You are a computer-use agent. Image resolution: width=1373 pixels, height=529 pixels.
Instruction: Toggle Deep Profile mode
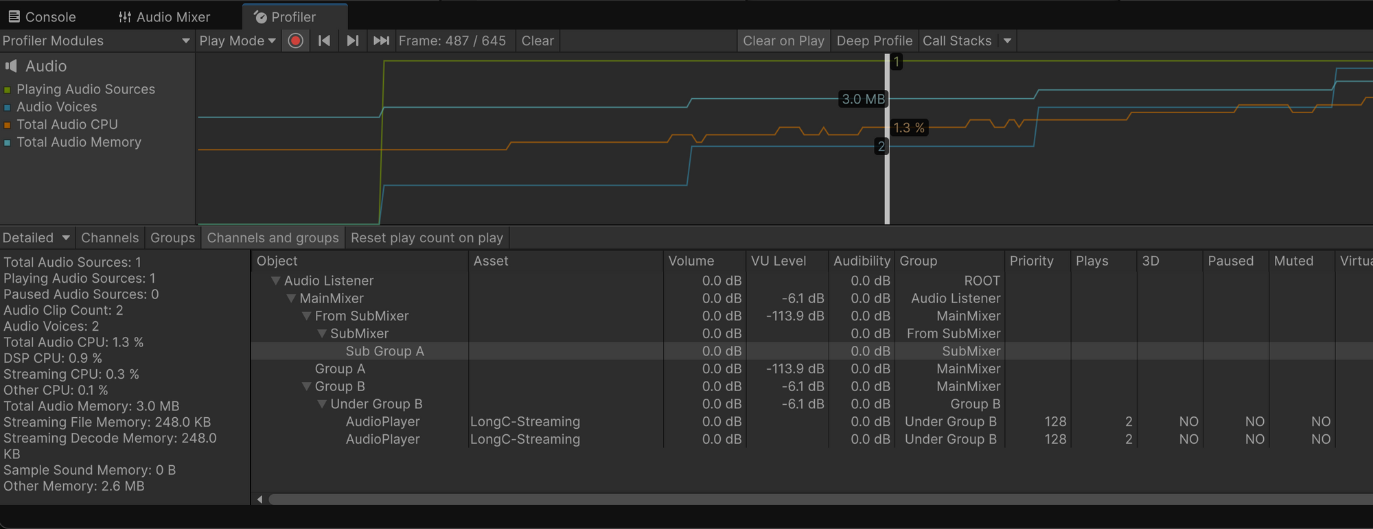point(874,40)
